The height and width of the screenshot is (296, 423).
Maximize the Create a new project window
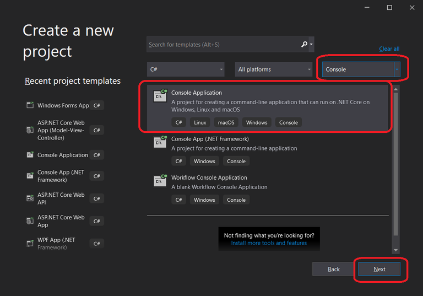[x=389, y=8]
